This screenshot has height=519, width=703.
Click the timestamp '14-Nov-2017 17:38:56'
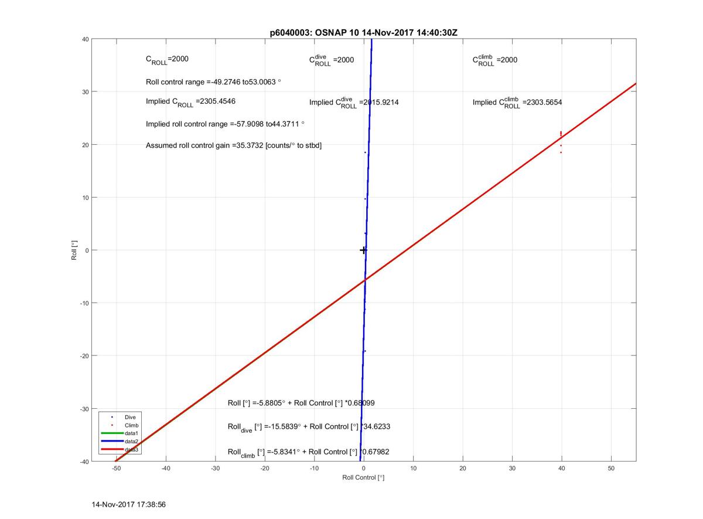[129, 504]
